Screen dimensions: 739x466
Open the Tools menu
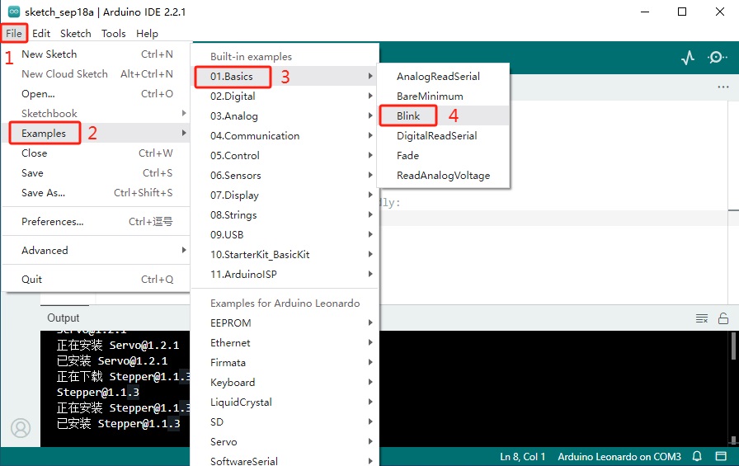pyautogui.click(x=113, y=34)
